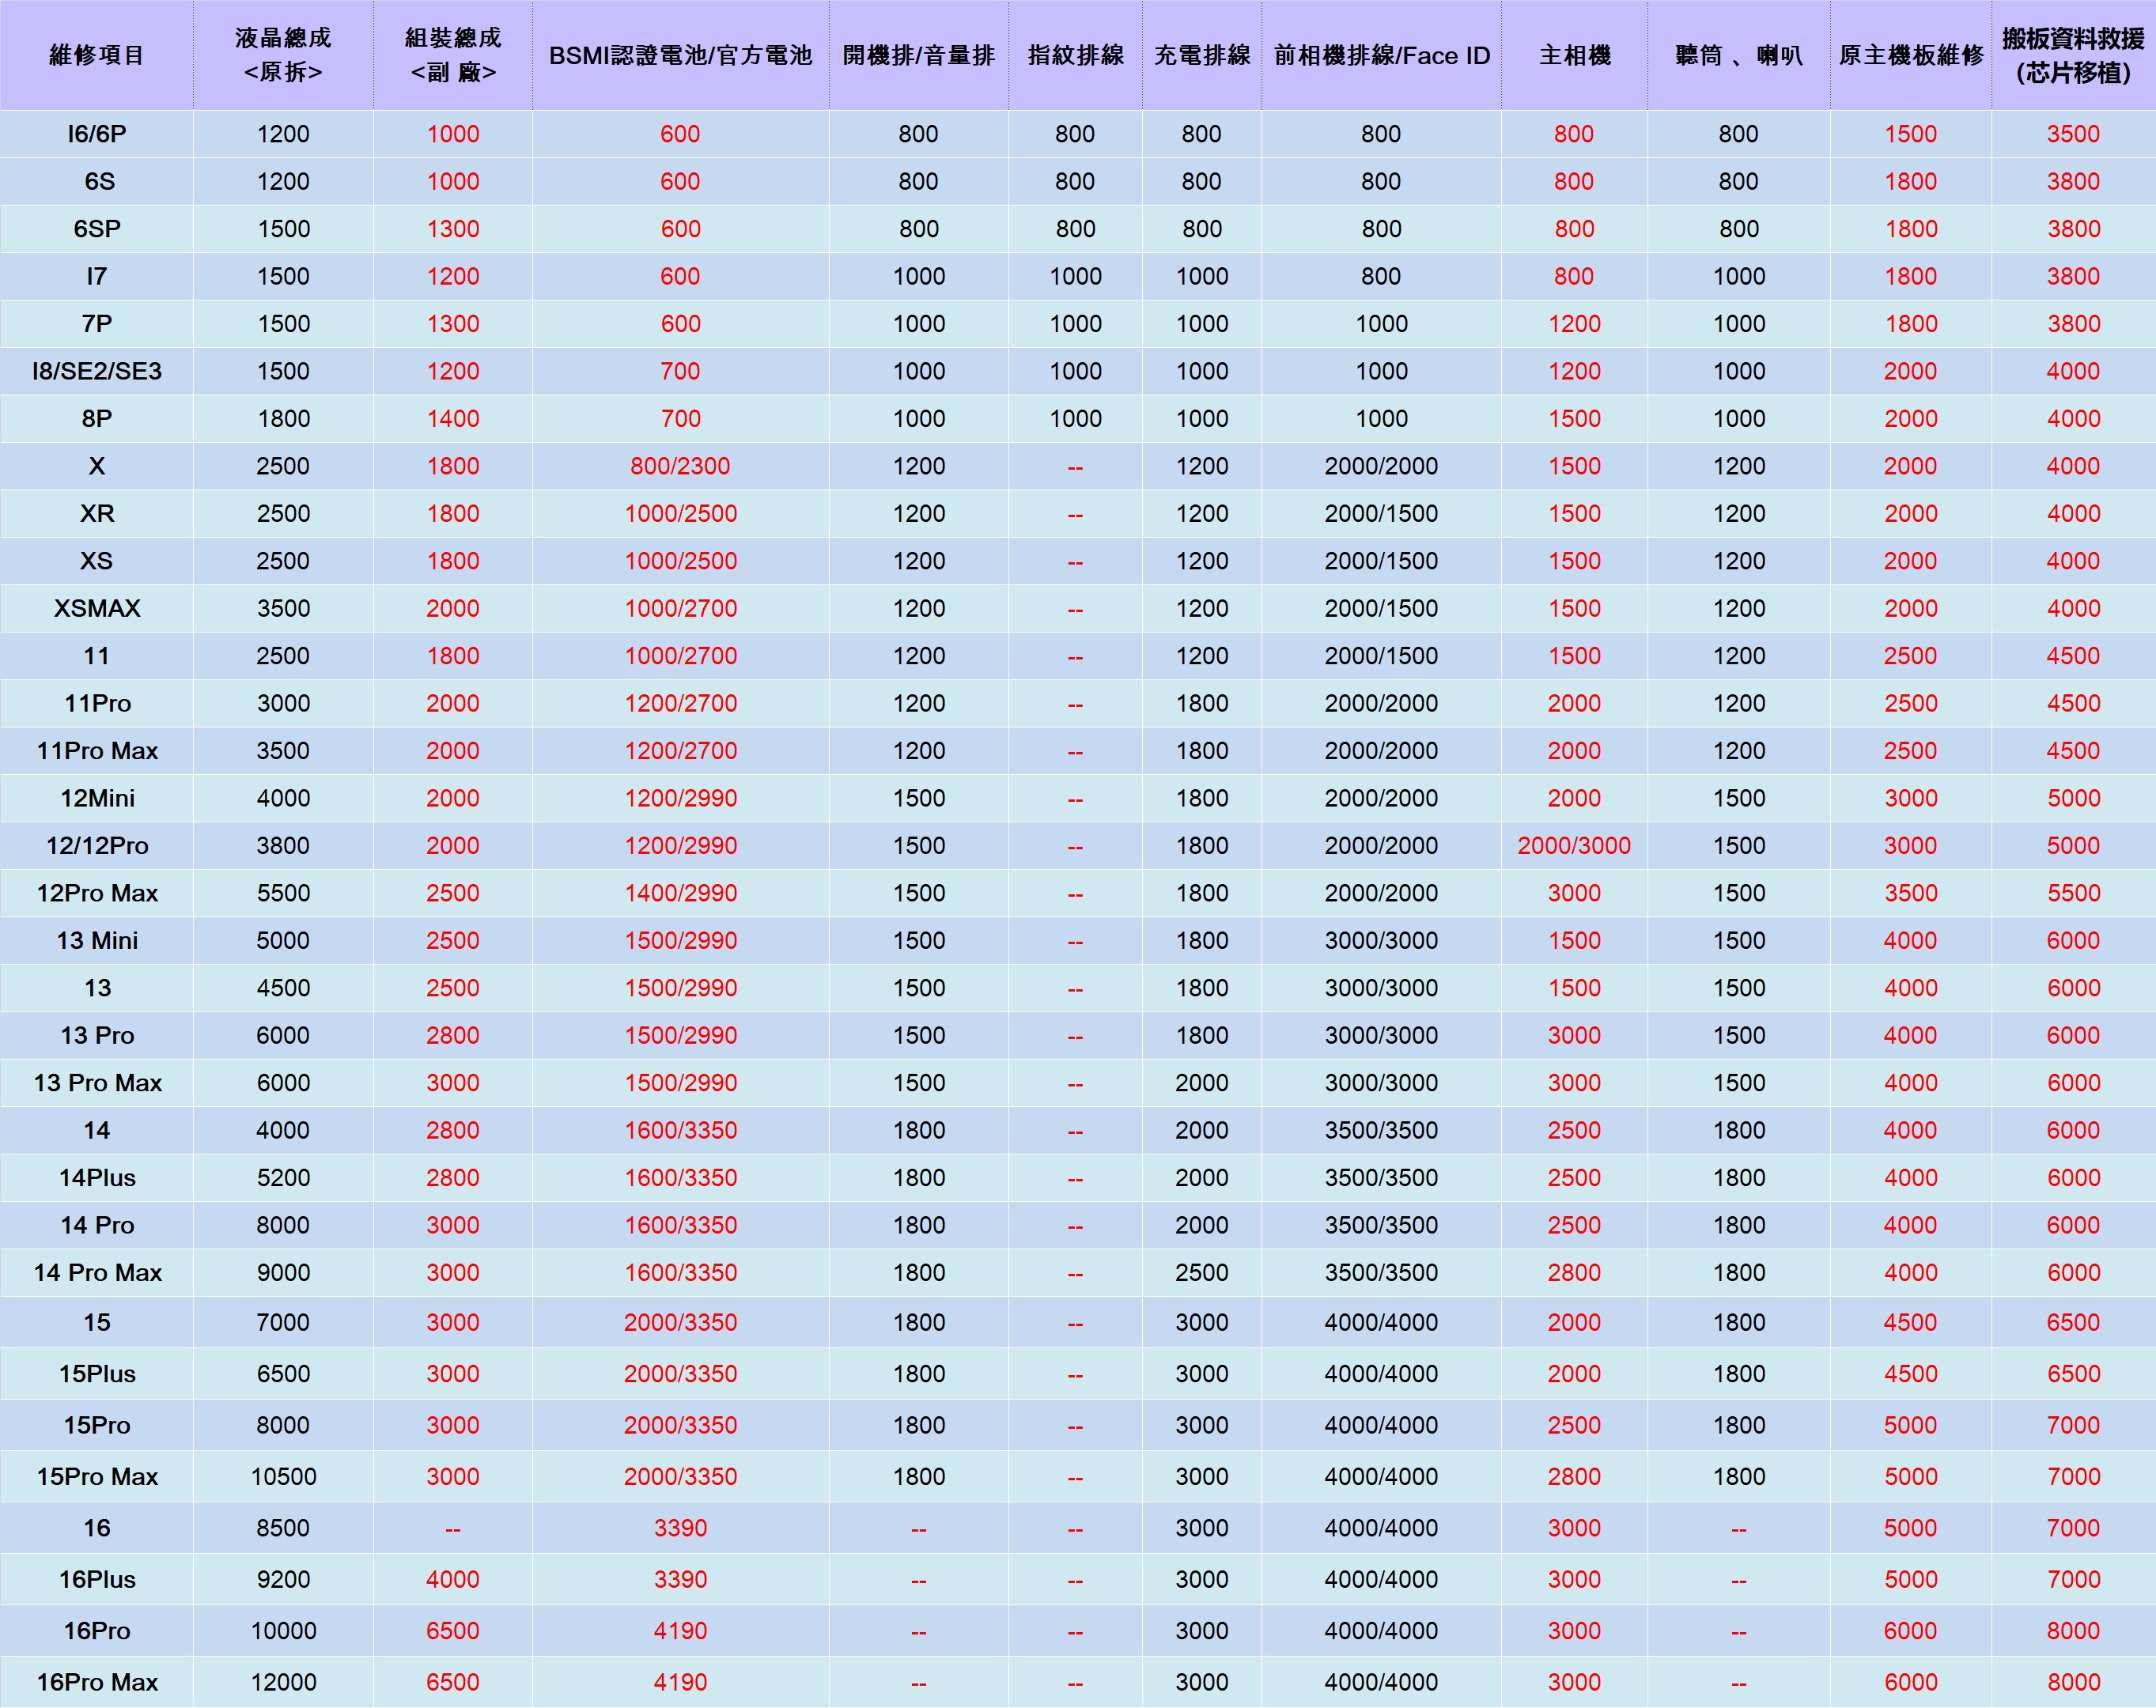2156x1708 pixels.
Task: Click the 6SP model row label
Action: pos(97,229)
